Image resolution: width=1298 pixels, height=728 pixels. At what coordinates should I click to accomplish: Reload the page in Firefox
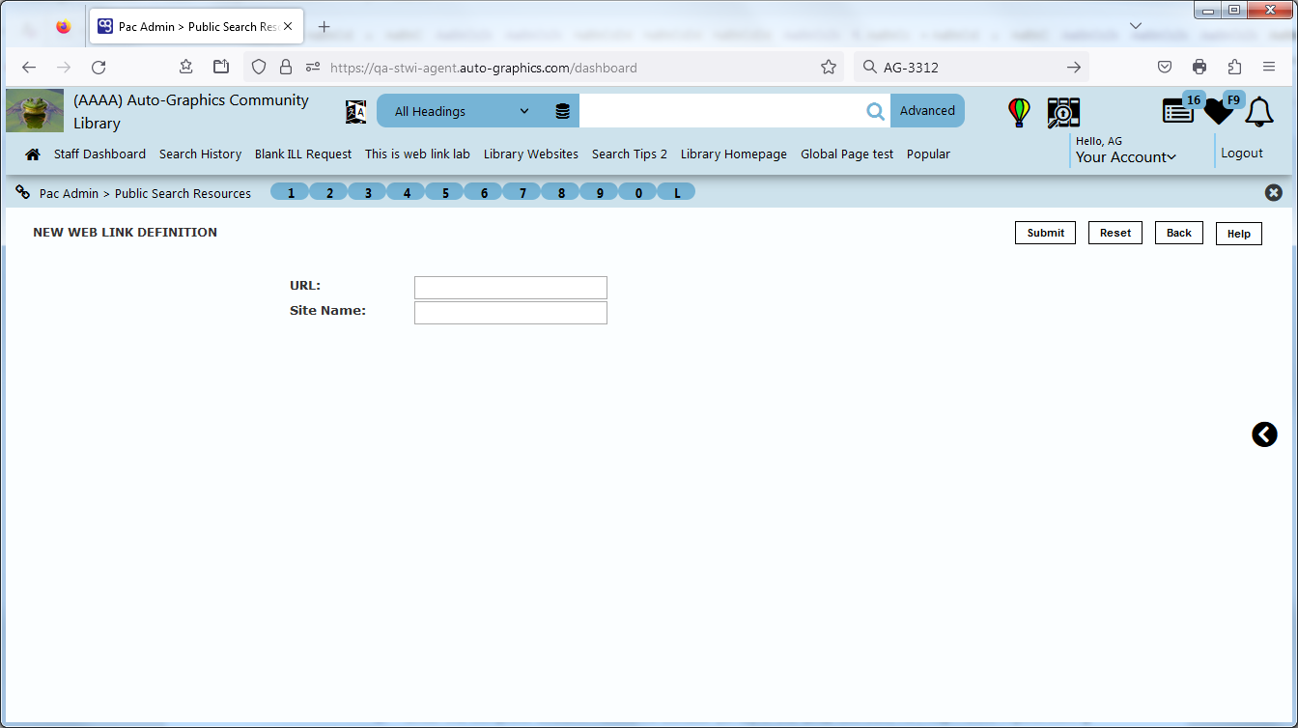(99, 67)
